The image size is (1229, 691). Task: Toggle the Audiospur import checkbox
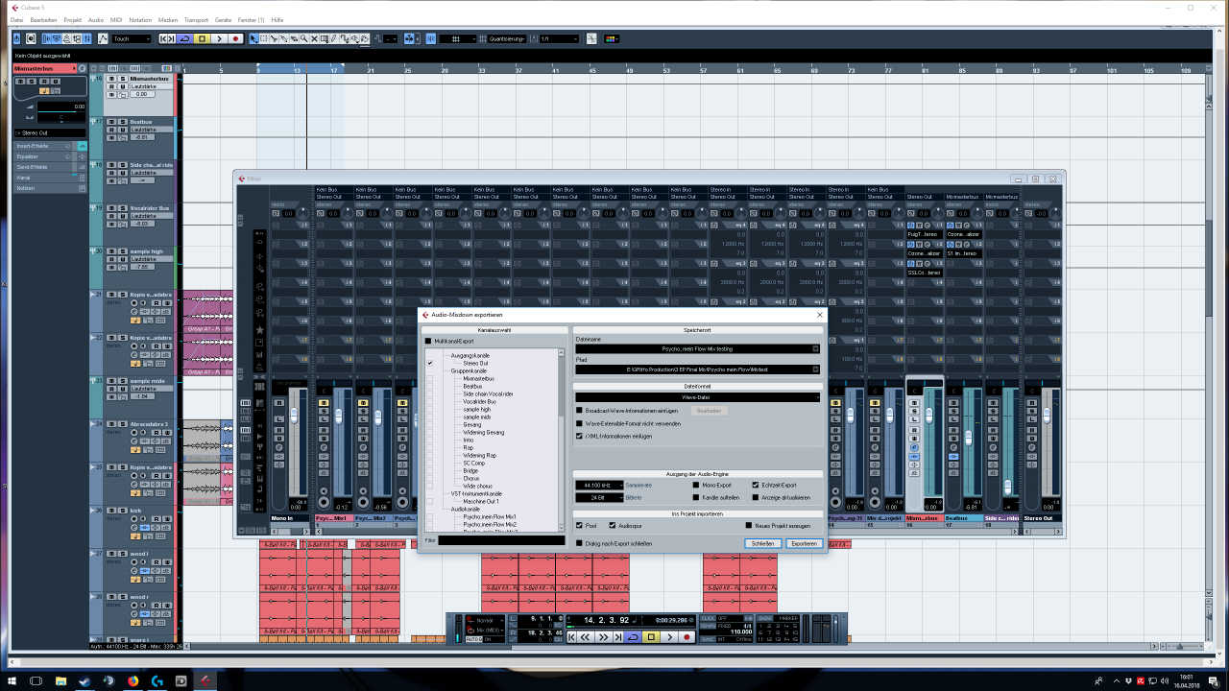click(613, 525)
